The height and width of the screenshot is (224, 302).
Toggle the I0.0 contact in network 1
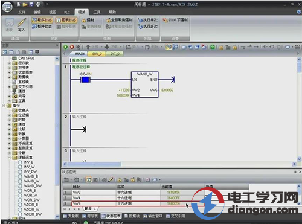pos(85,80)
